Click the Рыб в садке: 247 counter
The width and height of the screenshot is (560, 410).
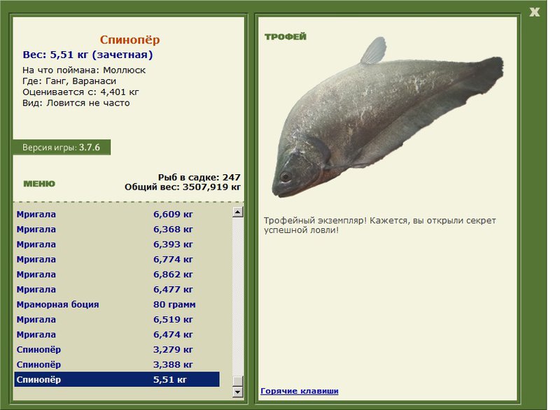[x=199, y=177]
